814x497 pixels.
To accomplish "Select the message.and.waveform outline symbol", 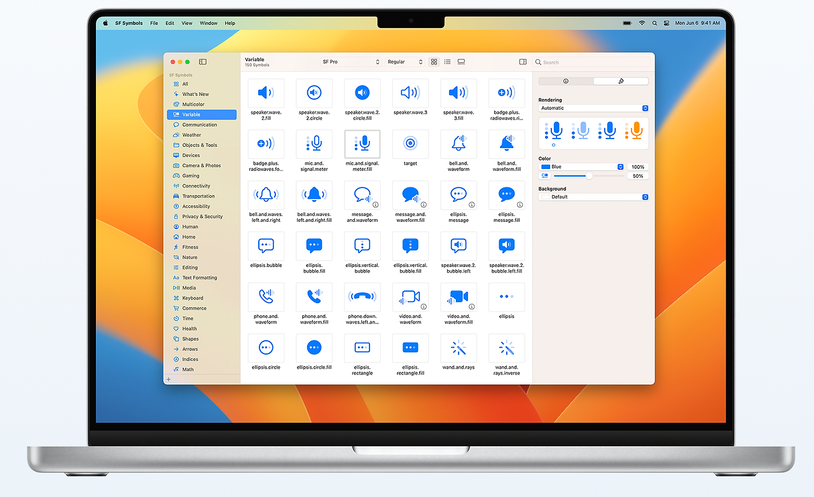I will pos(362,194).
